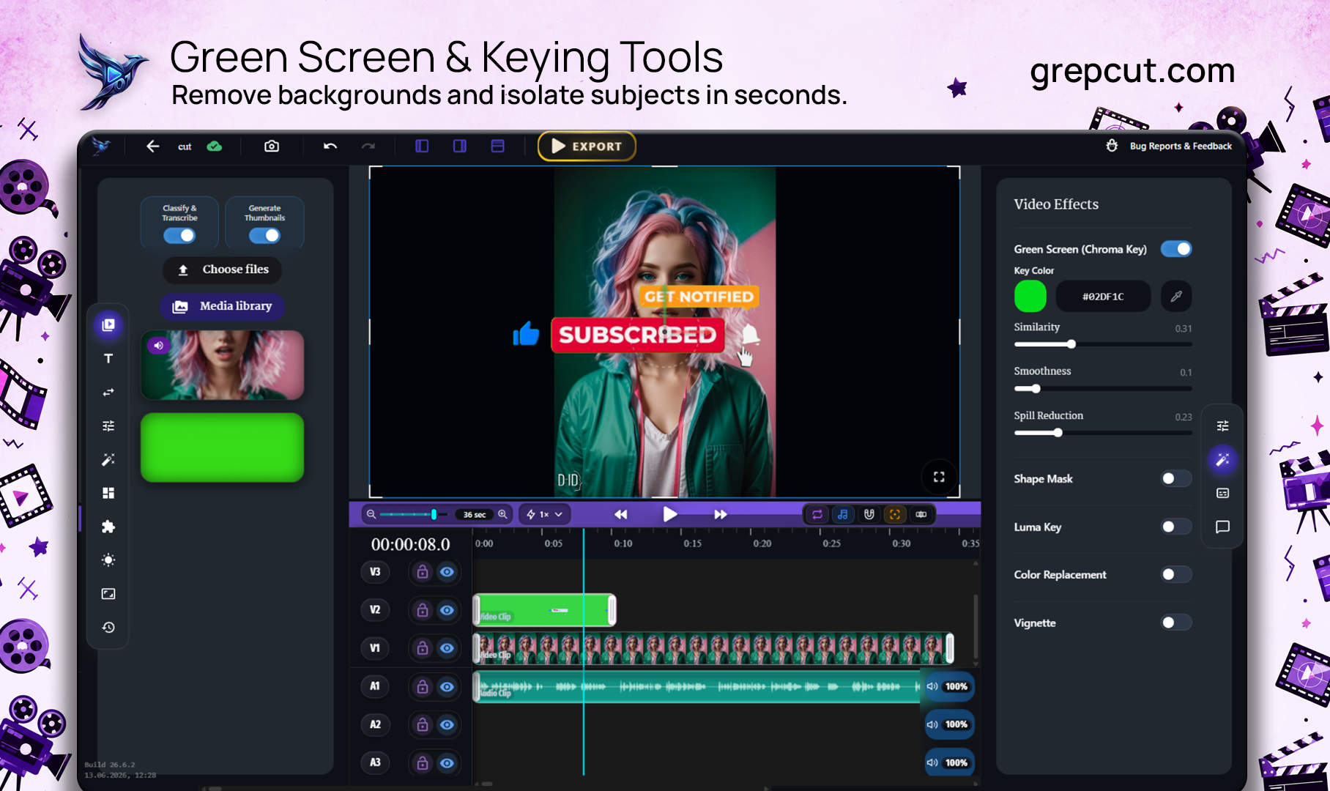Image resolution: width=1330 pixels, height=791 pixels.
Task: Toggle magnet snapping on the timeline
Action: point(869,514)
